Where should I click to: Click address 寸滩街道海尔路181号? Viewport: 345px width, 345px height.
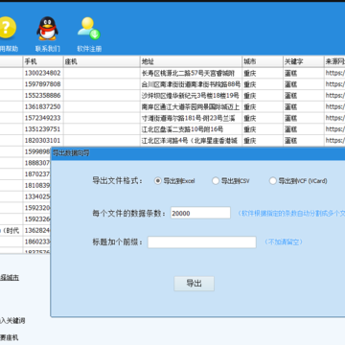click(x=191, y=118)
